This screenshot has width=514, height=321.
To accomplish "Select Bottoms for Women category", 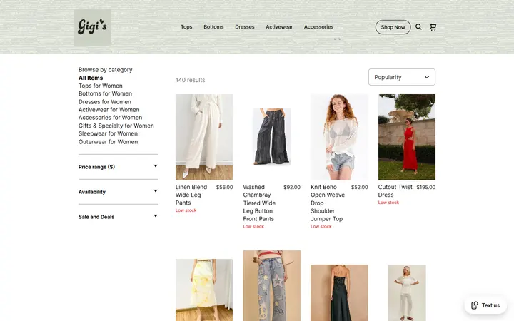I will click(x=105, y=93).
